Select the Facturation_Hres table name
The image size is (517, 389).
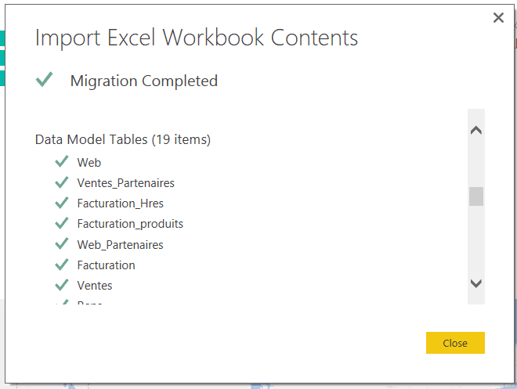(120, 204)
